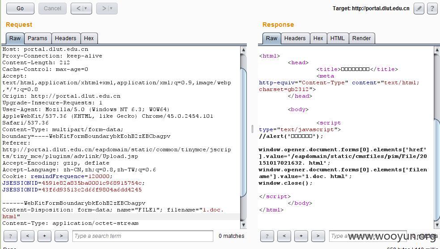440x249 pixels.
Task: Click the '<body>' tag in Response
Action: coord(298,109)
